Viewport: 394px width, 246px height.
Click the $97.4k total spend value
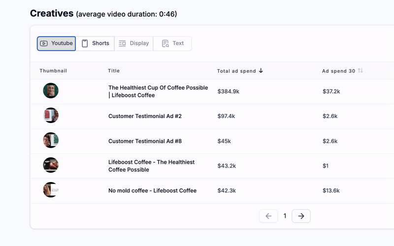(226, 116)
